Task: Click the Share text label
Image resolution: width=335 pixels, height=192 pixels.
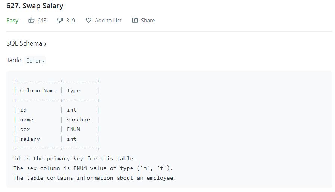Action: pos(148,21)
